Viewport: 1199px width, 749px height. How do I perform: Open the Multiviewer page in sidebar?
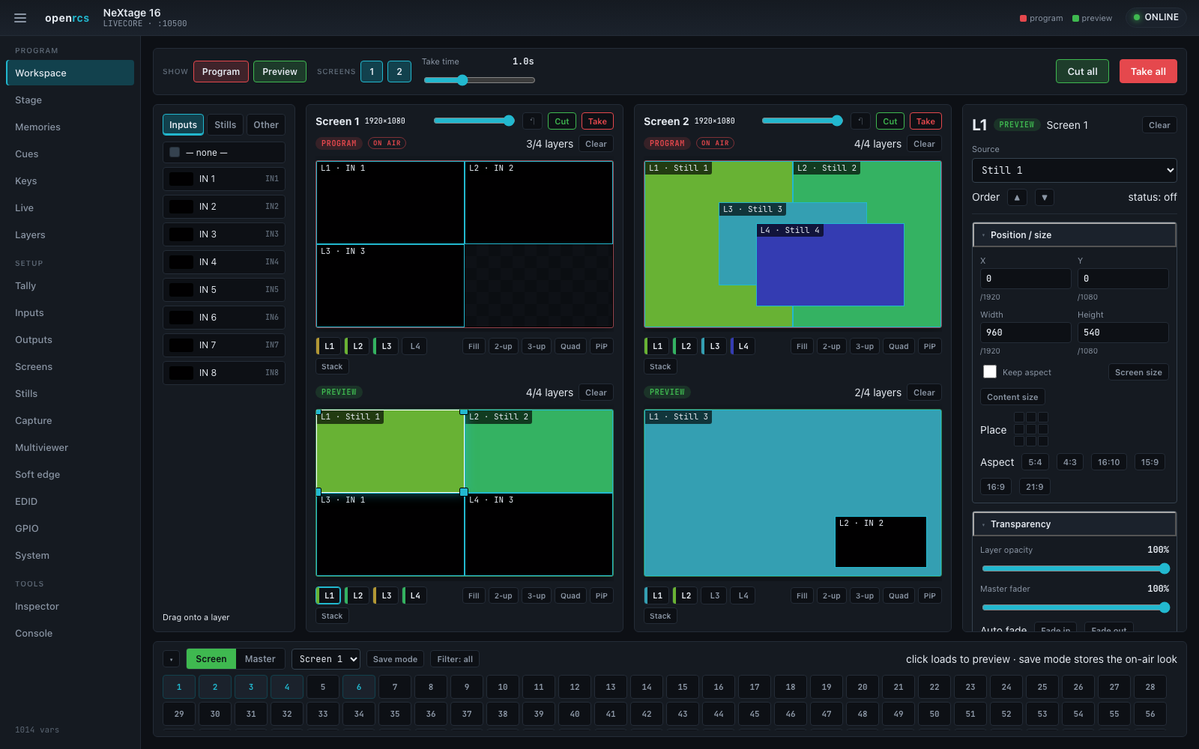(70, 447)
